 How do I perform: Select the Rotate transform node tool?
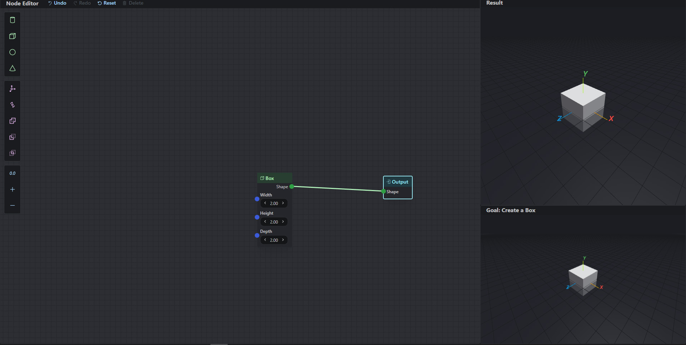coord(13,105)
